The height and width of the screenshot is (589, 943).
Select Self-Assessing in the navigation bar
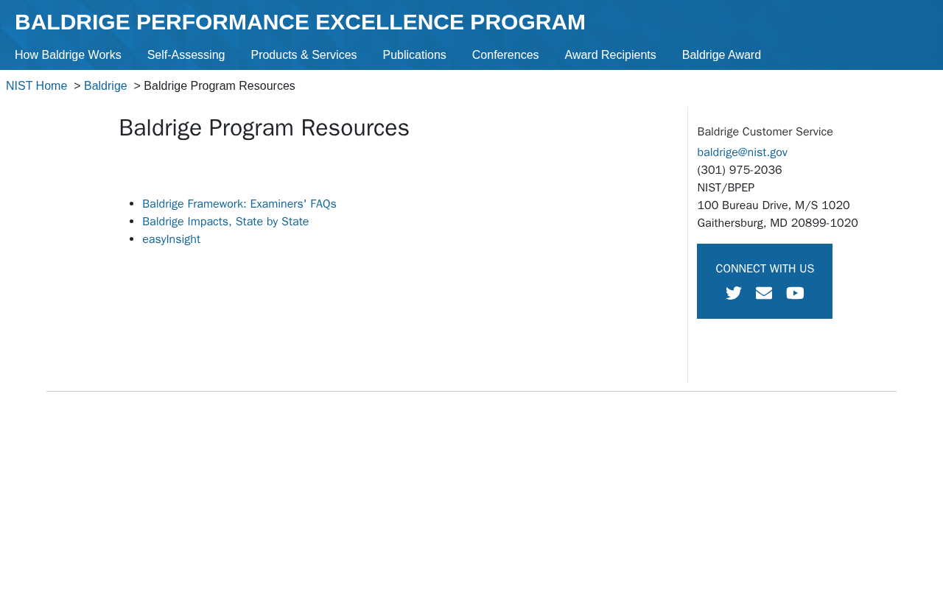coord(186,55)
